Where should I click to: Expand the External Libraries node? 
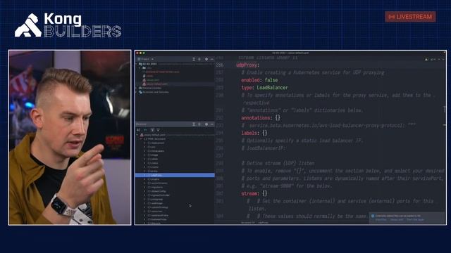[x=137, y=88]
